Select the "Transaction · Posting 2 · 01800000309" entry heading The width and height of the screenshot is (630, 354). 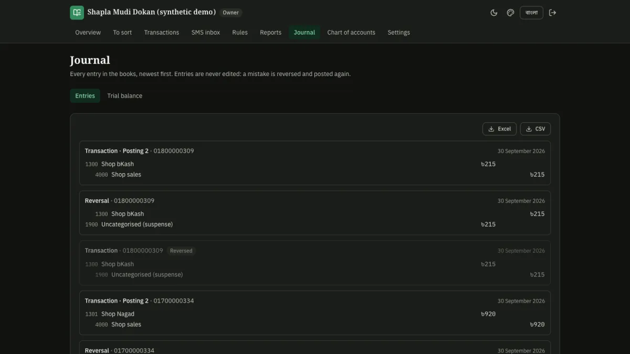140,151
